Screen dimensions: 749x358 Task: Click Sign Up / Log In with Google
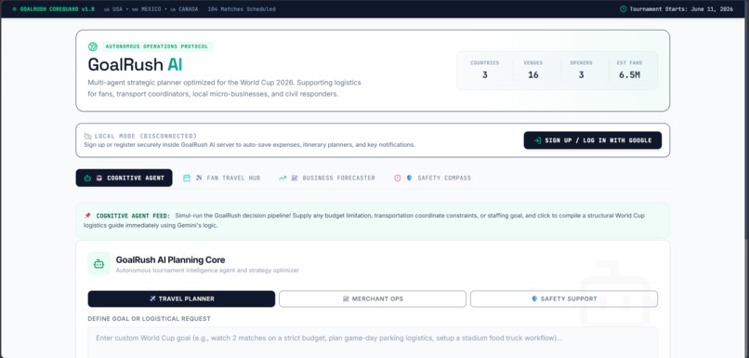(x=593, y=140)
